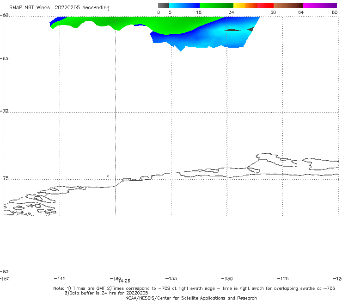Click the longitude label '-130'

coord(227,278)
